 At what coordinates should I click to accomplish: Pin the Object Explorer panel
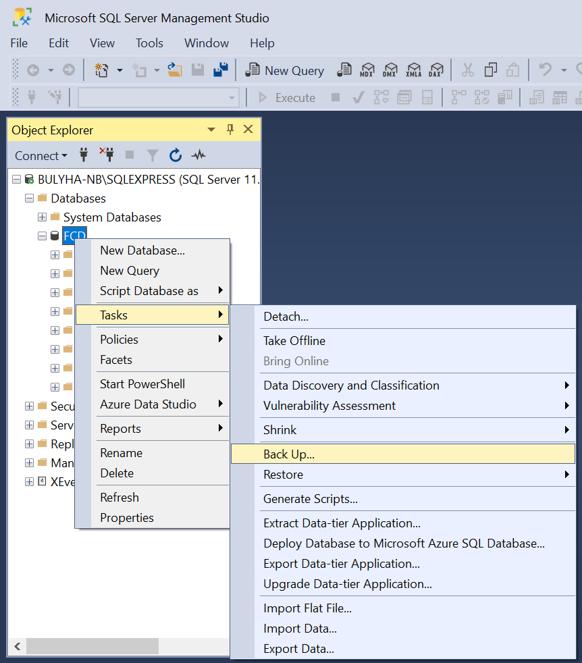pos(230,130)
